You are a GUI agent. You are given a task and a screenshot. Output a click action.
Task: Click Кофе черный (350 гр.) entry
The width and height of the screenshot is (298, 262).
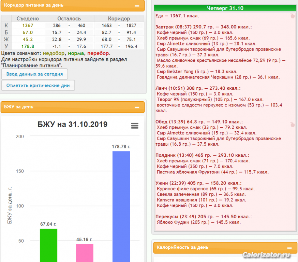195,166
